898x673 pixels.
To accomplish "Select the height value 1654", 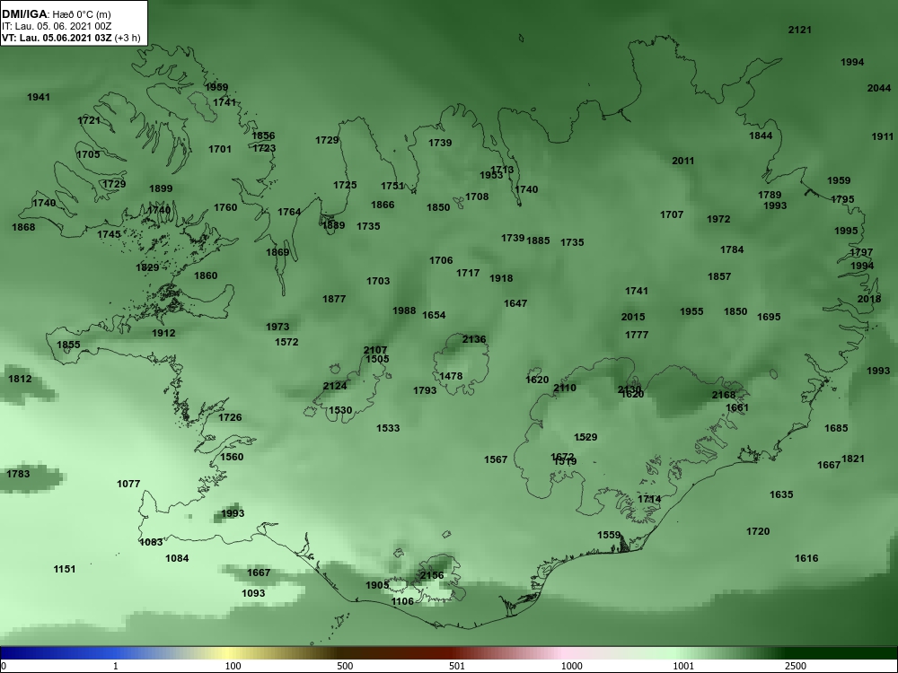I will [x=434, y=315].
